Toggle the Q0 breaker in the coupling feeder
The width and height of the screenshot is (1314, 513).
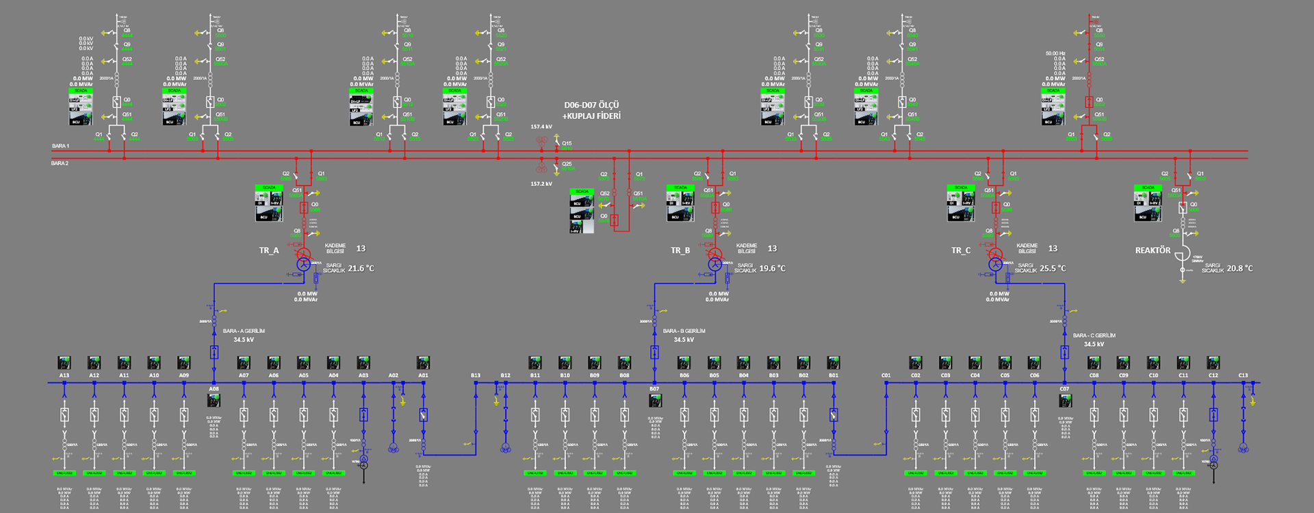point(614,220)
